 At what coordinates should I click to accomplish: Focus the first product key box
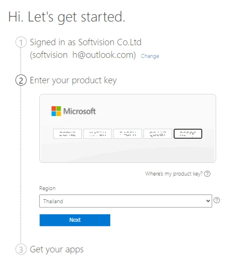point(67,133)
